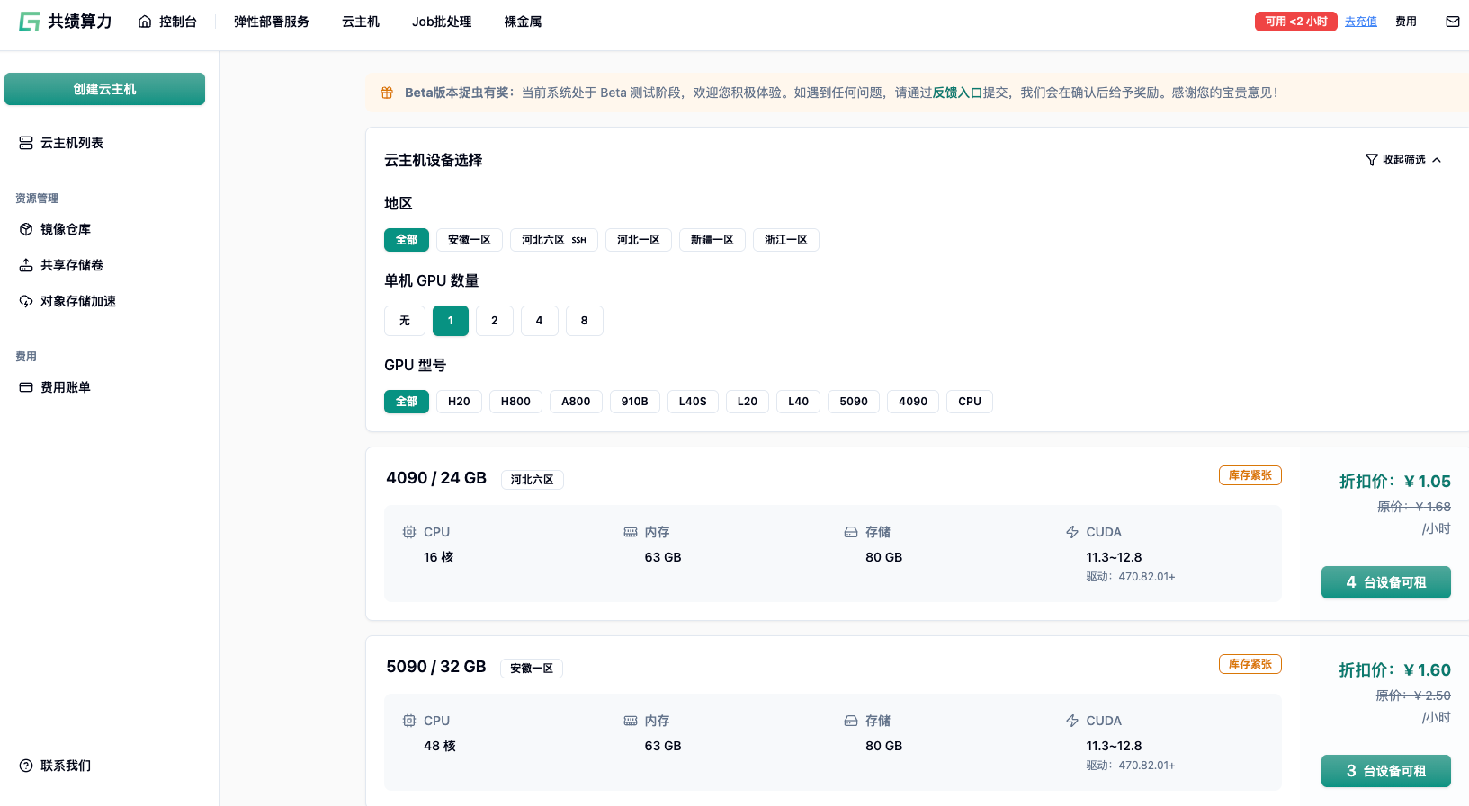
Task: Select the 无 GPU count option
Action: [404, 321]
